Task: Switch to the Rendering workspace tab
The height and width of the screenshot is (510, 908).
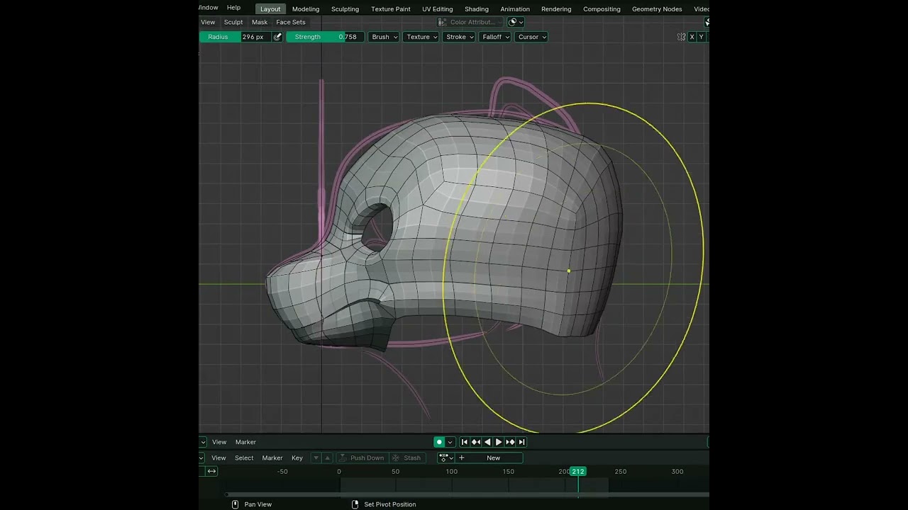Action: pyautogui.click(x=556, y=9)
